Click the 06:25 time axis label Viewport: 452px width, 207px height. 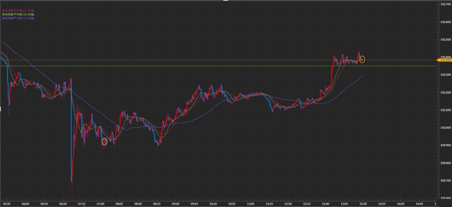[x=44, y=203]
